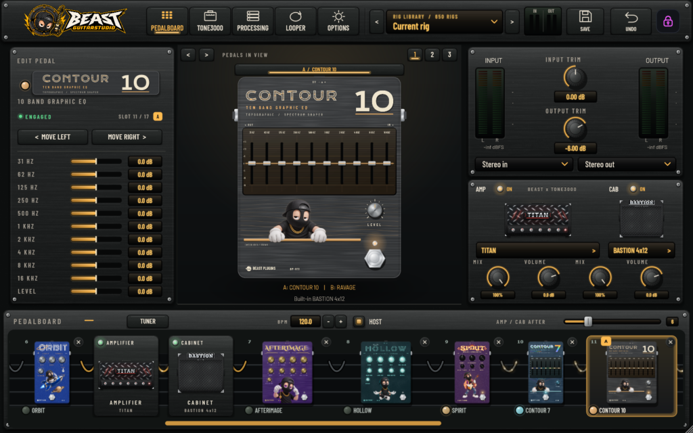The image size is (693, 433).
Task: Toggle the Contour 7 pedal bypass LED
Action: tap(519, 411)
